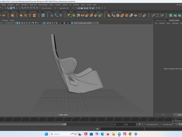Screen dimensions: 182x137
Task: Click the first green UV shelf icon
Action: coord(171,16)
